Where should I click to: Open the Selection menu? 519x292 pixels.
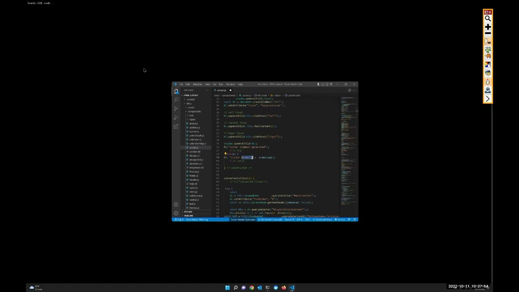click(x=197, y=84)
